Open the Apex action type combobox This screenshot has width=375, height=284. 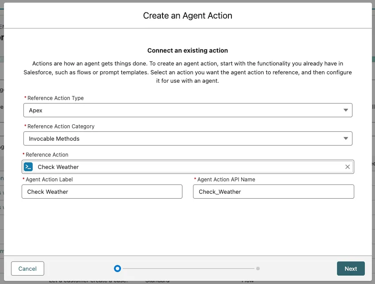(187, 110)
